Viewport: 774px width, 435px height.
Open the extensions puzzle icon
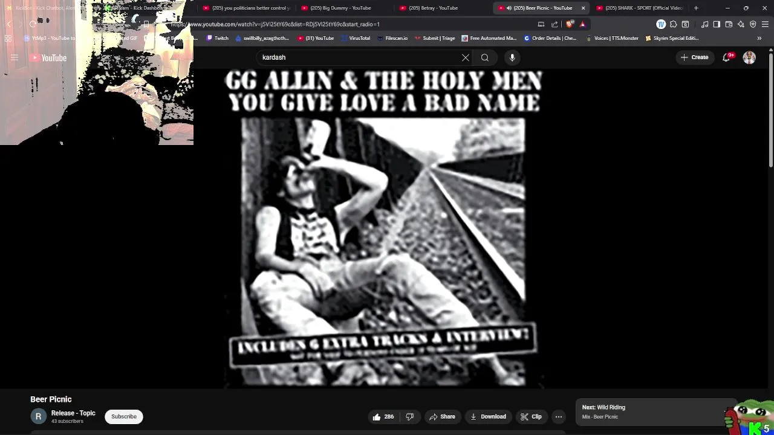(673, 24)
